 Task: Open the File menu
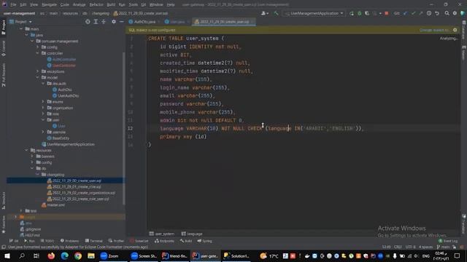(13, 5)
